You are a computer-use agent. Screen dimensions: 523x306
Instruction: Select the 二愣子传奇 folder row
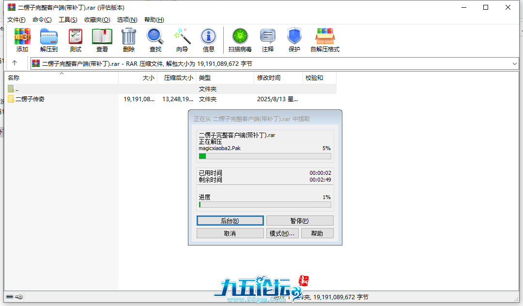point(30,99)
